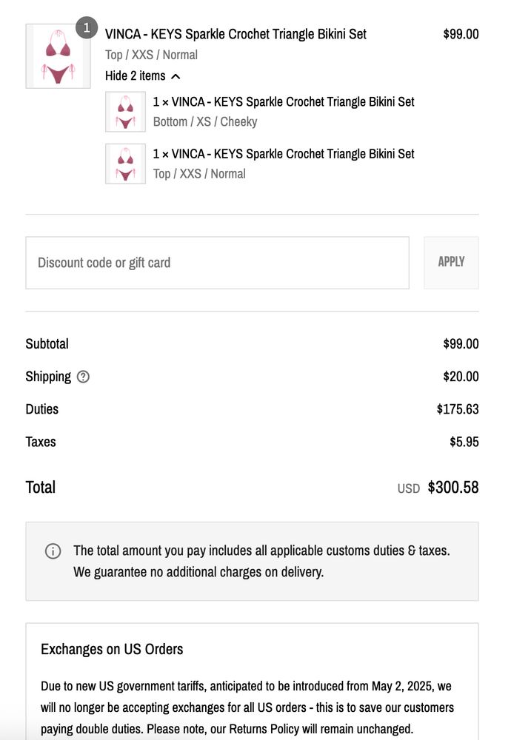Click the shipping help question mark icon
Screen dimensions: 531x740
click(83, 377)
